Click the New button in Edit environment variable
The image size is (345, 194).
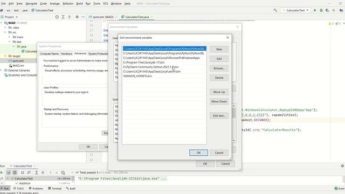pos(219,49)
